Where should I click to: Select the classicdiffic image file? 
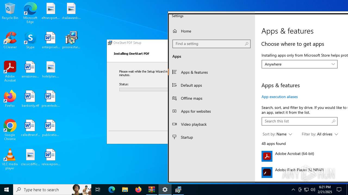click(x=30, y=157)
